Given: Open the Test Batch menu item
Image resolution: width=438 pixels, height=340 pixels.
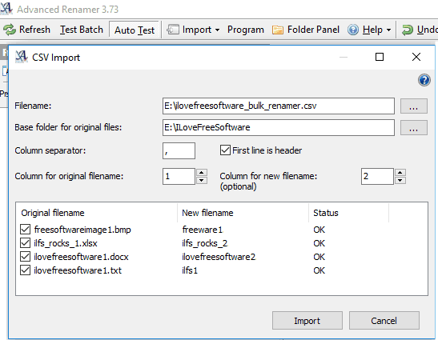Looking at the screenshot, I should 82,30.
